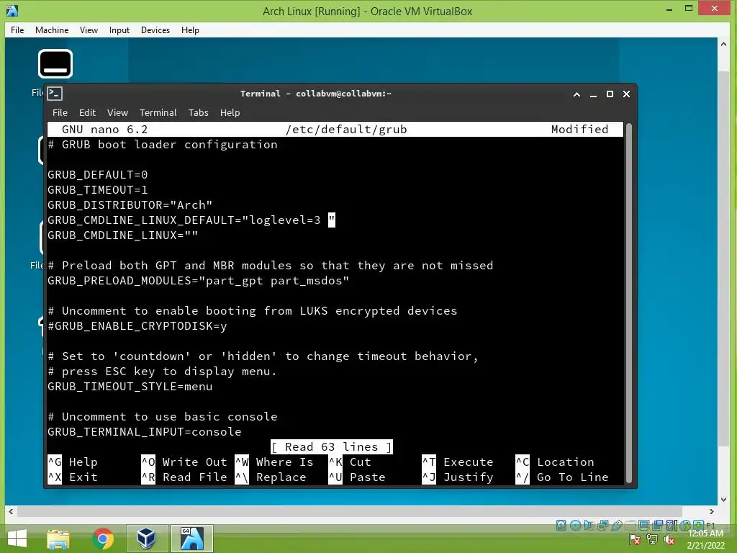This screenshot has height=553, width=737.
Task: Open the Terminal window's Edit menu
Action: tap(87, 113)
